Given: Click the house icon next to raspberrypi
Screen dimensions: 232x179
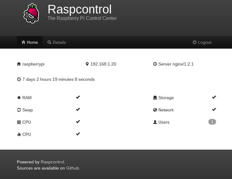Looking at the screenshot, I should coord(19,64).
